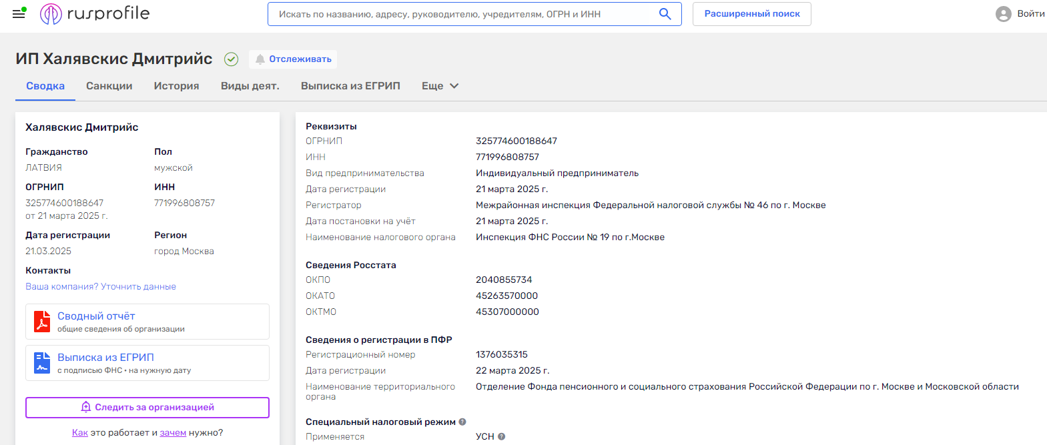Switch to the Сводка tab
Image resolution: width=1047 pixels, height=445 pixels.
[45, 86]
